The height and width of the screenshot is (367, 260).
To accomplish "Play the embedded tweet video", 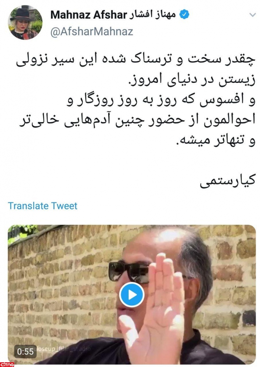I will tap(131, 295).
